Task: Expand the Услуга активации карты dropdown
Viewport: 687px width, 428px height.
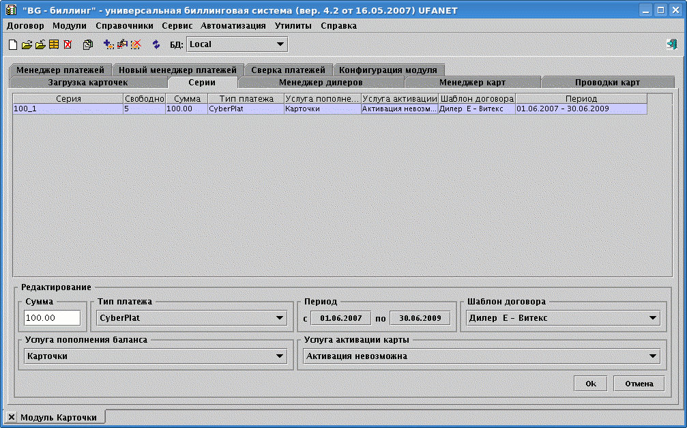Action: [653, 356]
